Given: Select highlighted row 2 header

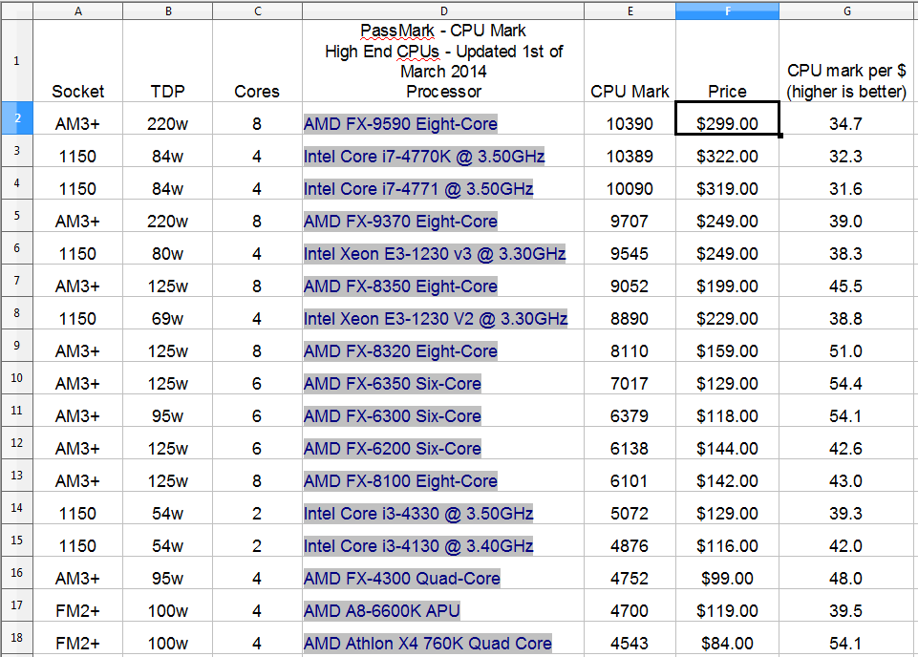Looking at the screenshot, I should pos(16,118).
